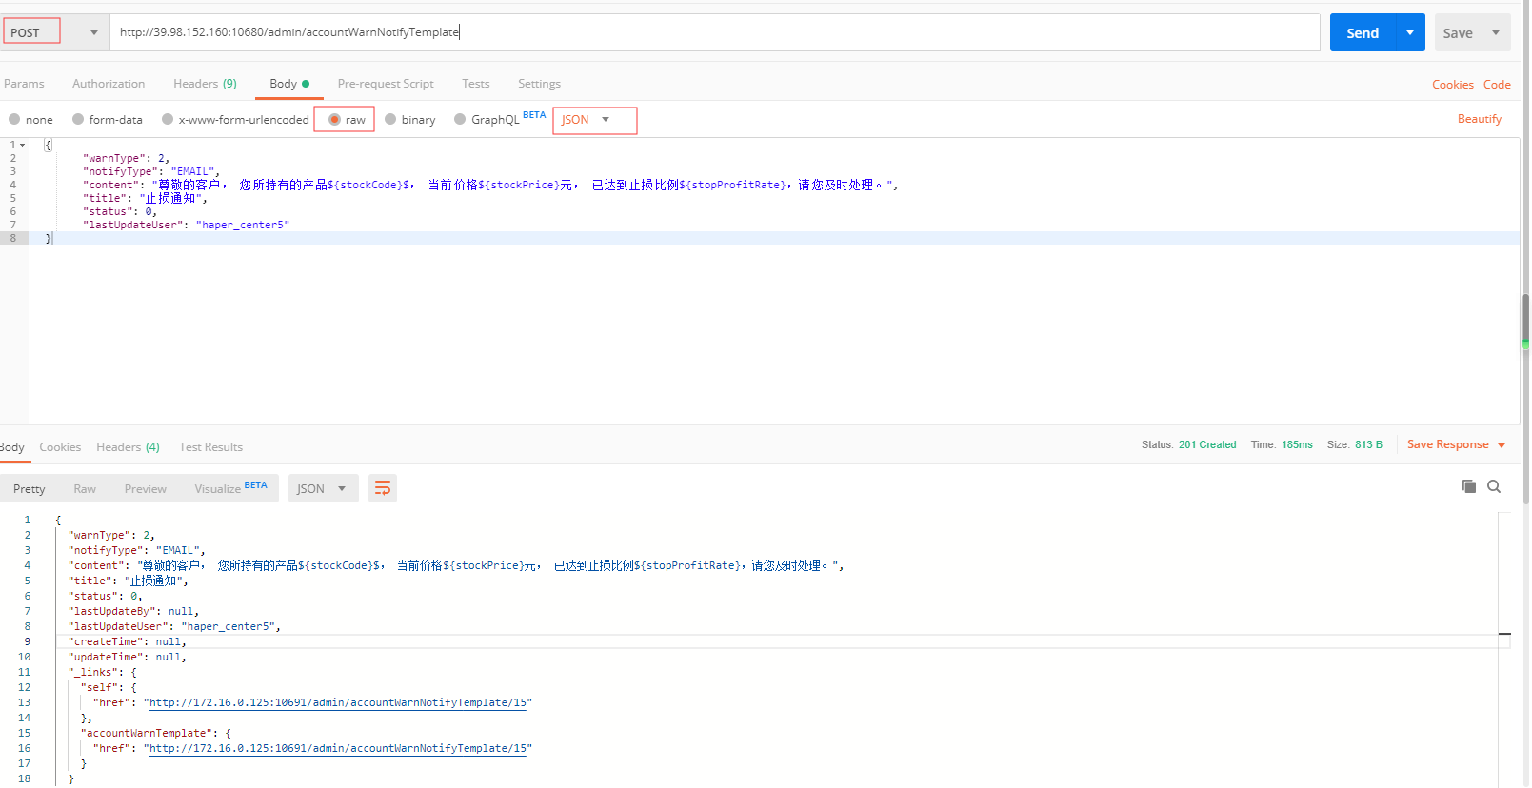
Task: Click the blue Send button
Action: coord(1363,32)
